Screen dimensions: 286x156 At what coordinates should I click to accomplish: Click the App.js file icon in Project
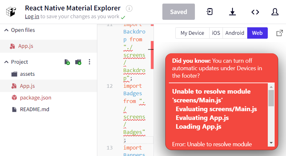coord(14,86)
